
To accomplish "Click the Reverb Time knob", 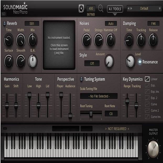I will (9, 40).
